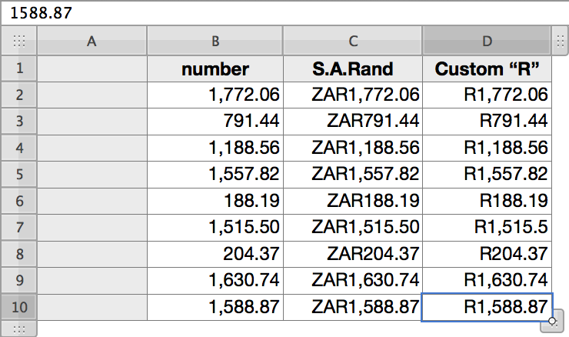The image size is (569, 337).
Task: Select the cell containing R1,515.5
Action: [x=487, y=228]
